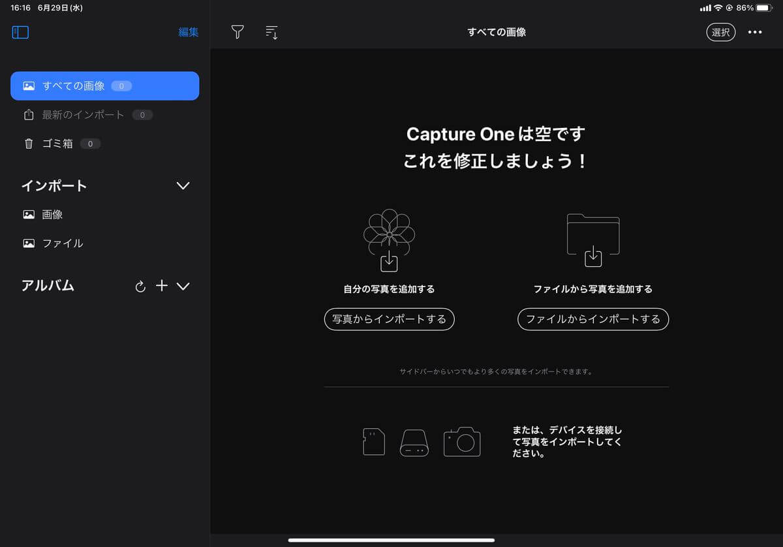
Task: Select すべての画像 in the sidebar
Action: (x=105, y=86)
